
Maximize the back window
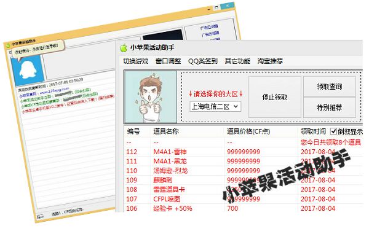216,8
